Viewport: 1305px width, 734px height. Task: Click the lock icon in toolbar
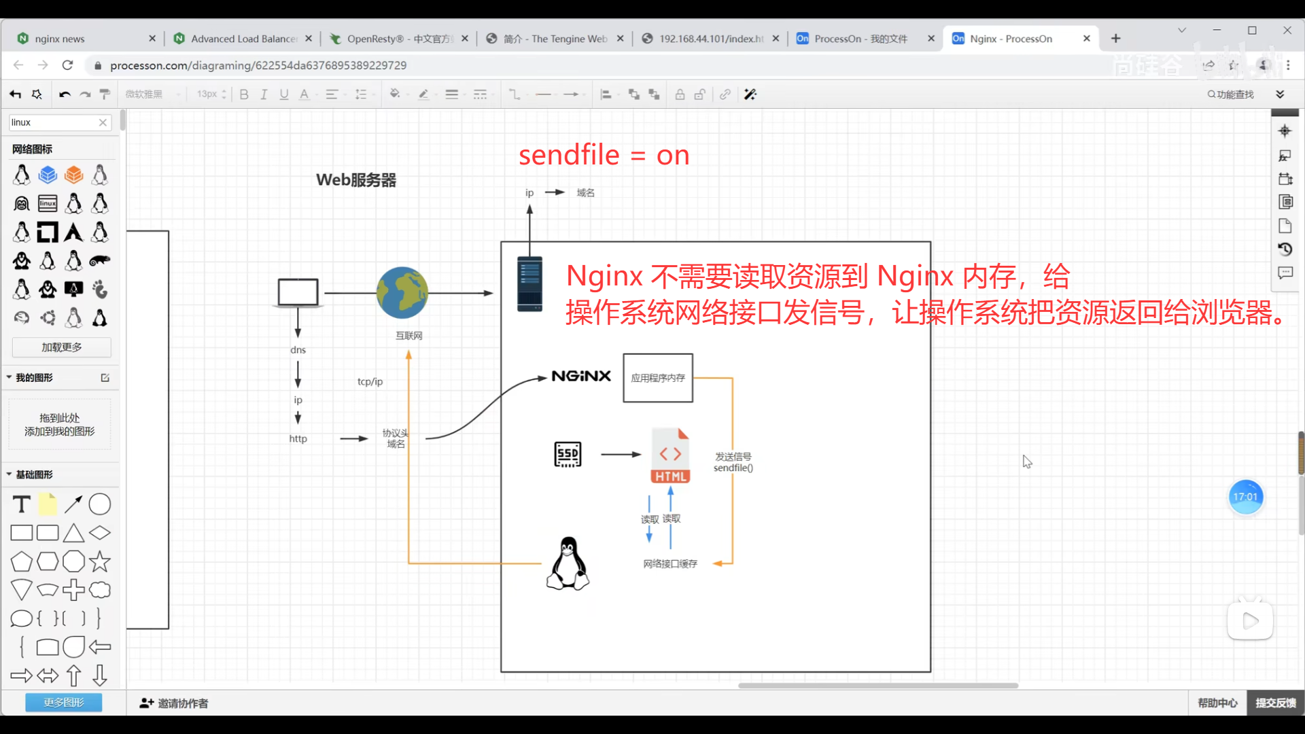click(x=680, y=94)
